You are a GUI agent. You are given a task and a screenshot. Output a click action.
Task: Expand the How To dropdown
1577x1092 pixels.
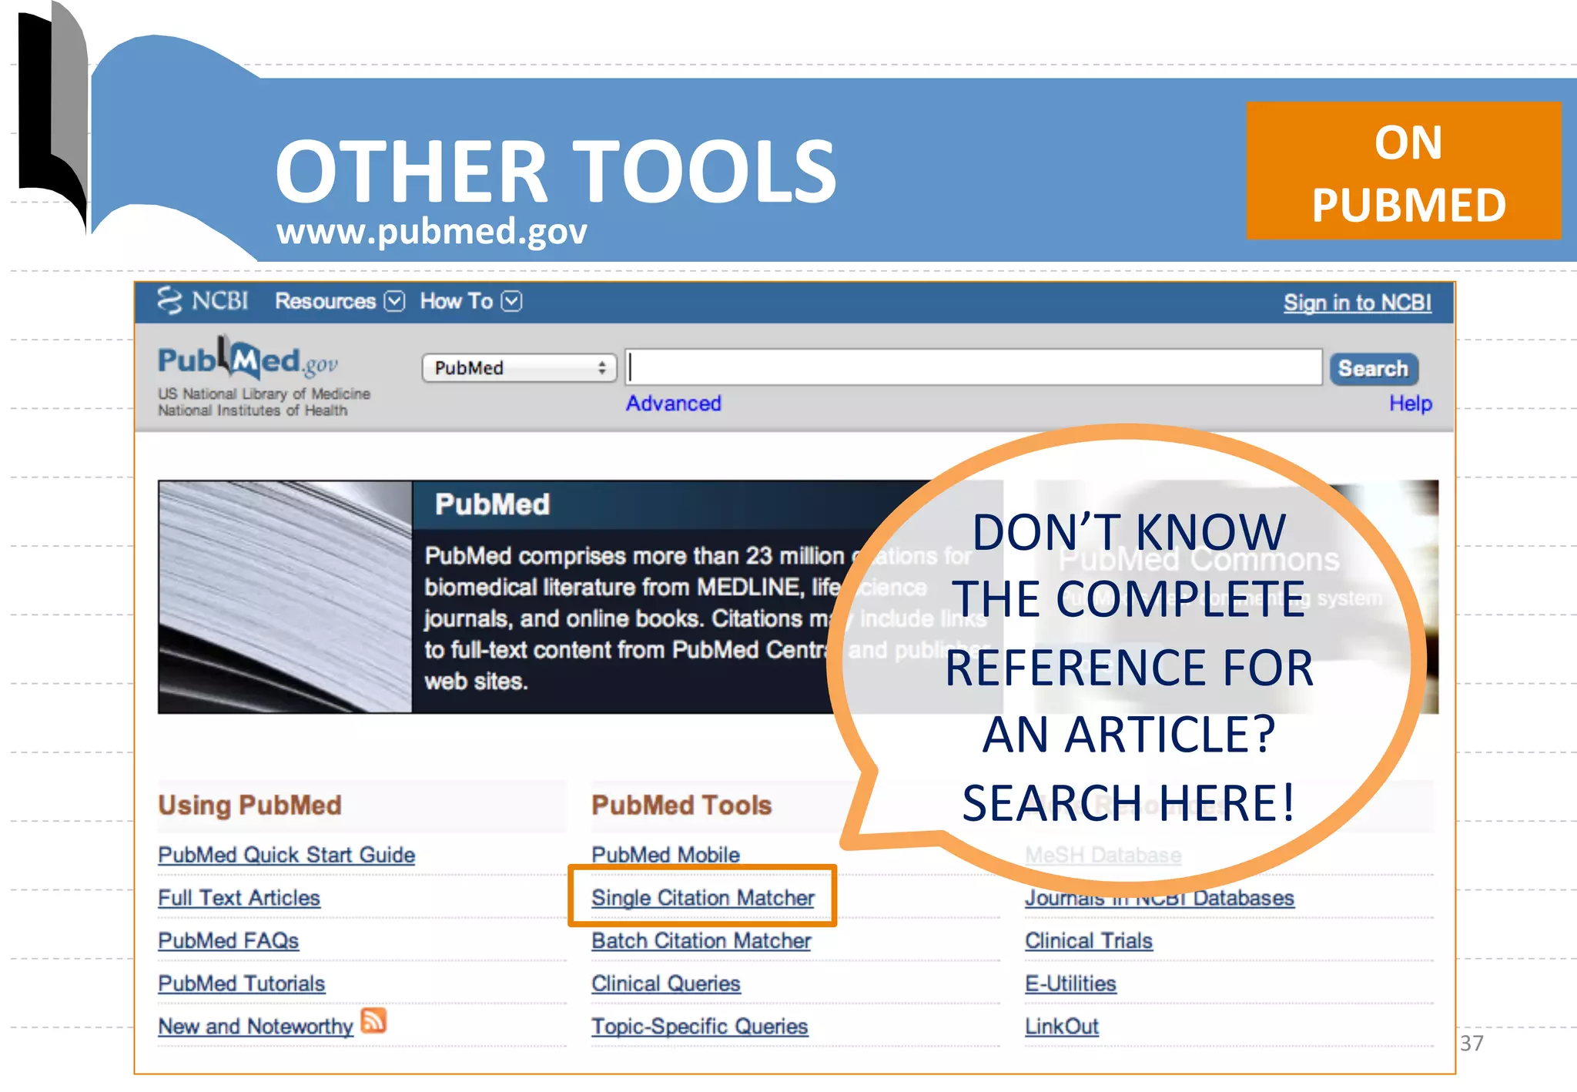click(x=470, y=301)
